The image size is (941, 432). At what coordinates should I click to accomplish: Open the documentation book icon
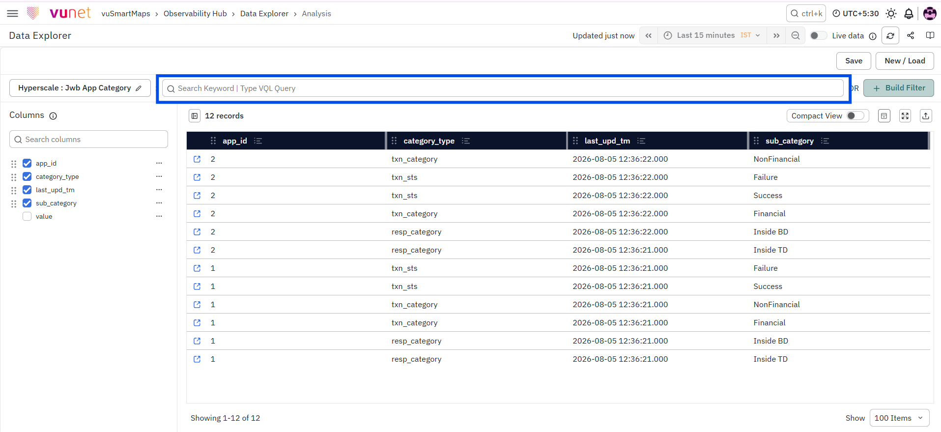(x=930, y=35)
